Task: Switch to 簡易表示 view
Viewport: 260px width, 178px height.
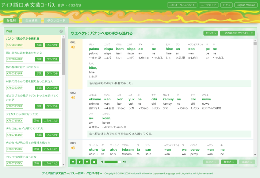Action: click(x=211, y=162)
